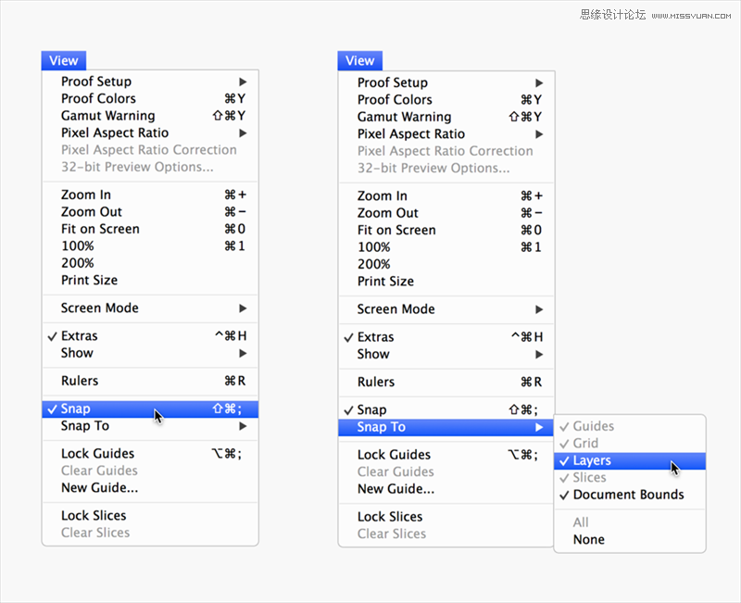
Task: Expand Show submenu arrow in right menu
Action: point(539,355)
